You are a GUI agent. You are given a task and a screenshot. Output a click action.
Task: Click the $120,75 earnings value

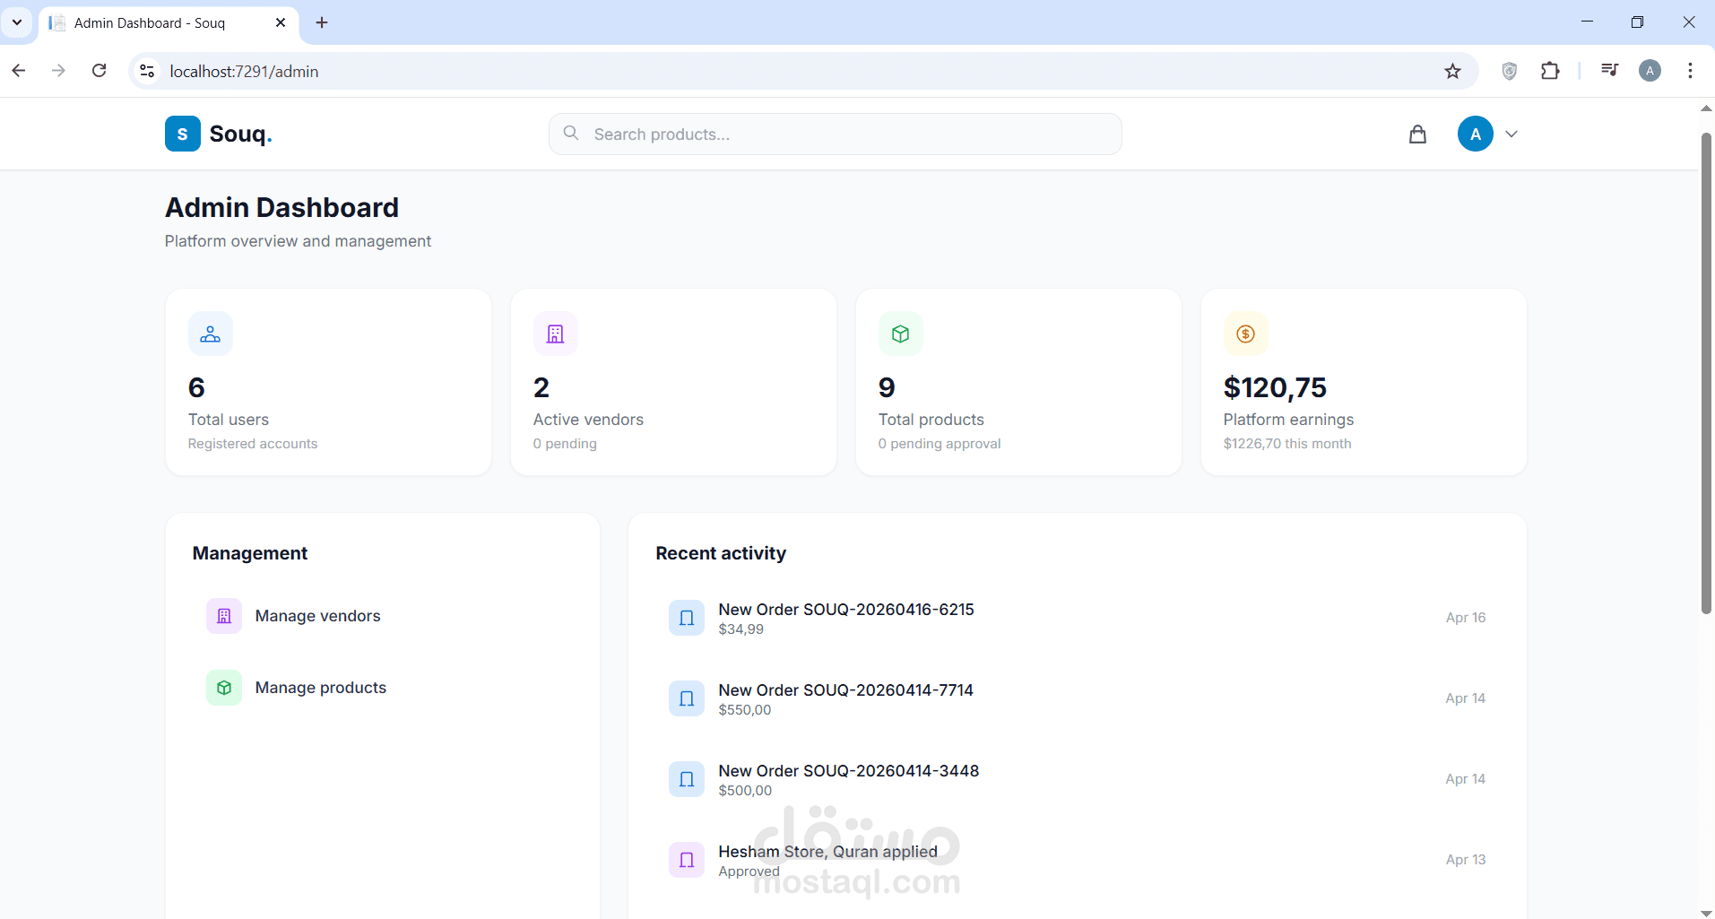[x=1275, y=387]
